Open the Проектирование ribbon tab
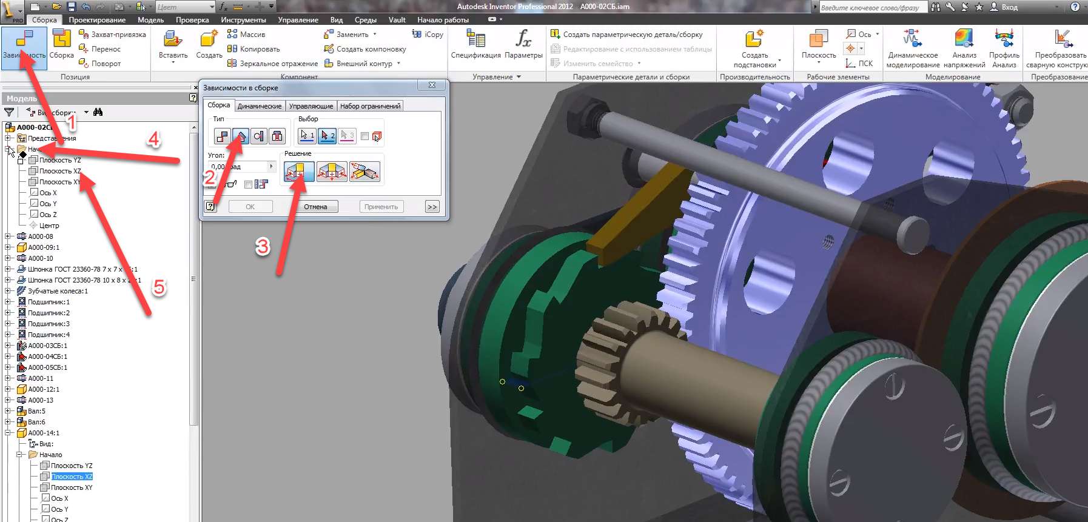The image size is (1088, 522). click(x=97, y=20)
